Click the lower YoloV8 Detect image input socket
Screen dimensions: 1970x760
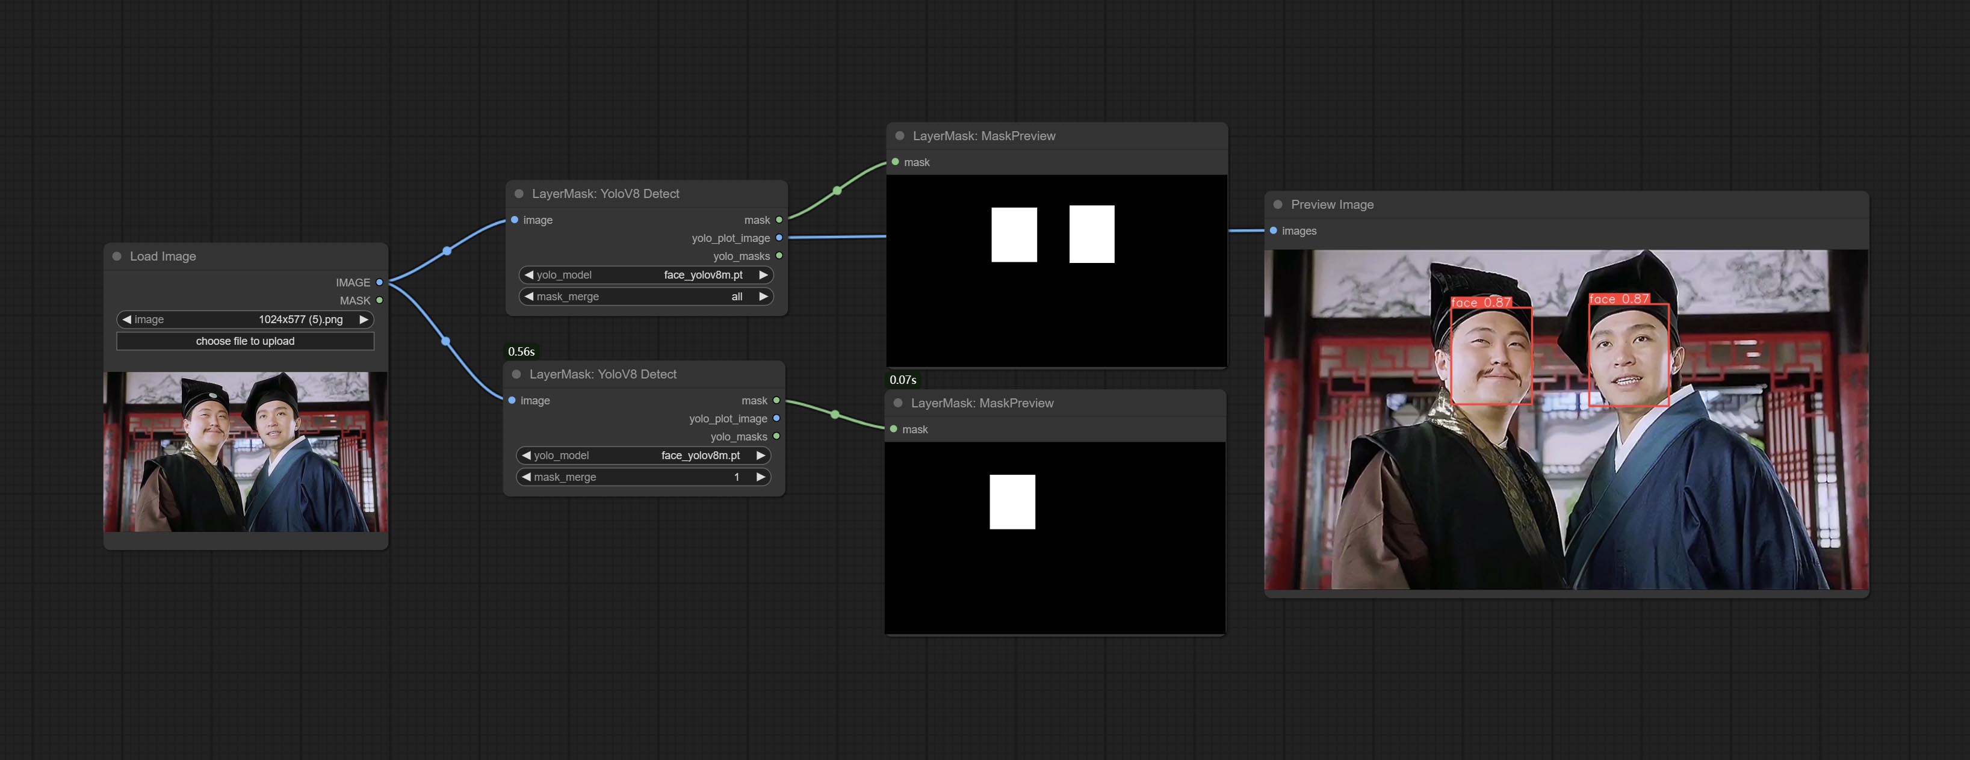click(512, 400)
